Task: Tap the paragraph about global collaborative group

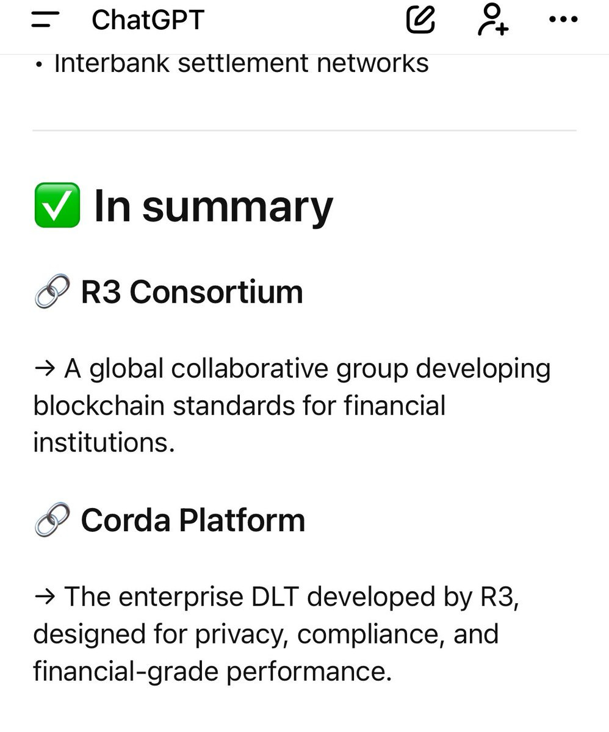Action: pos(292,406)
